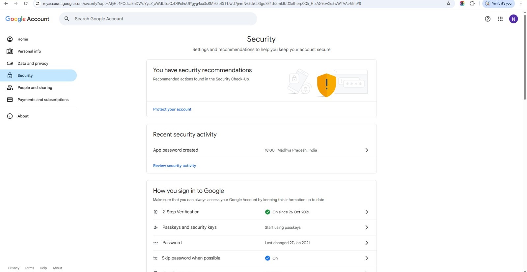Click the search magnifier icon
The height and width of the screenshot is (272, 527).
point(67,19)
